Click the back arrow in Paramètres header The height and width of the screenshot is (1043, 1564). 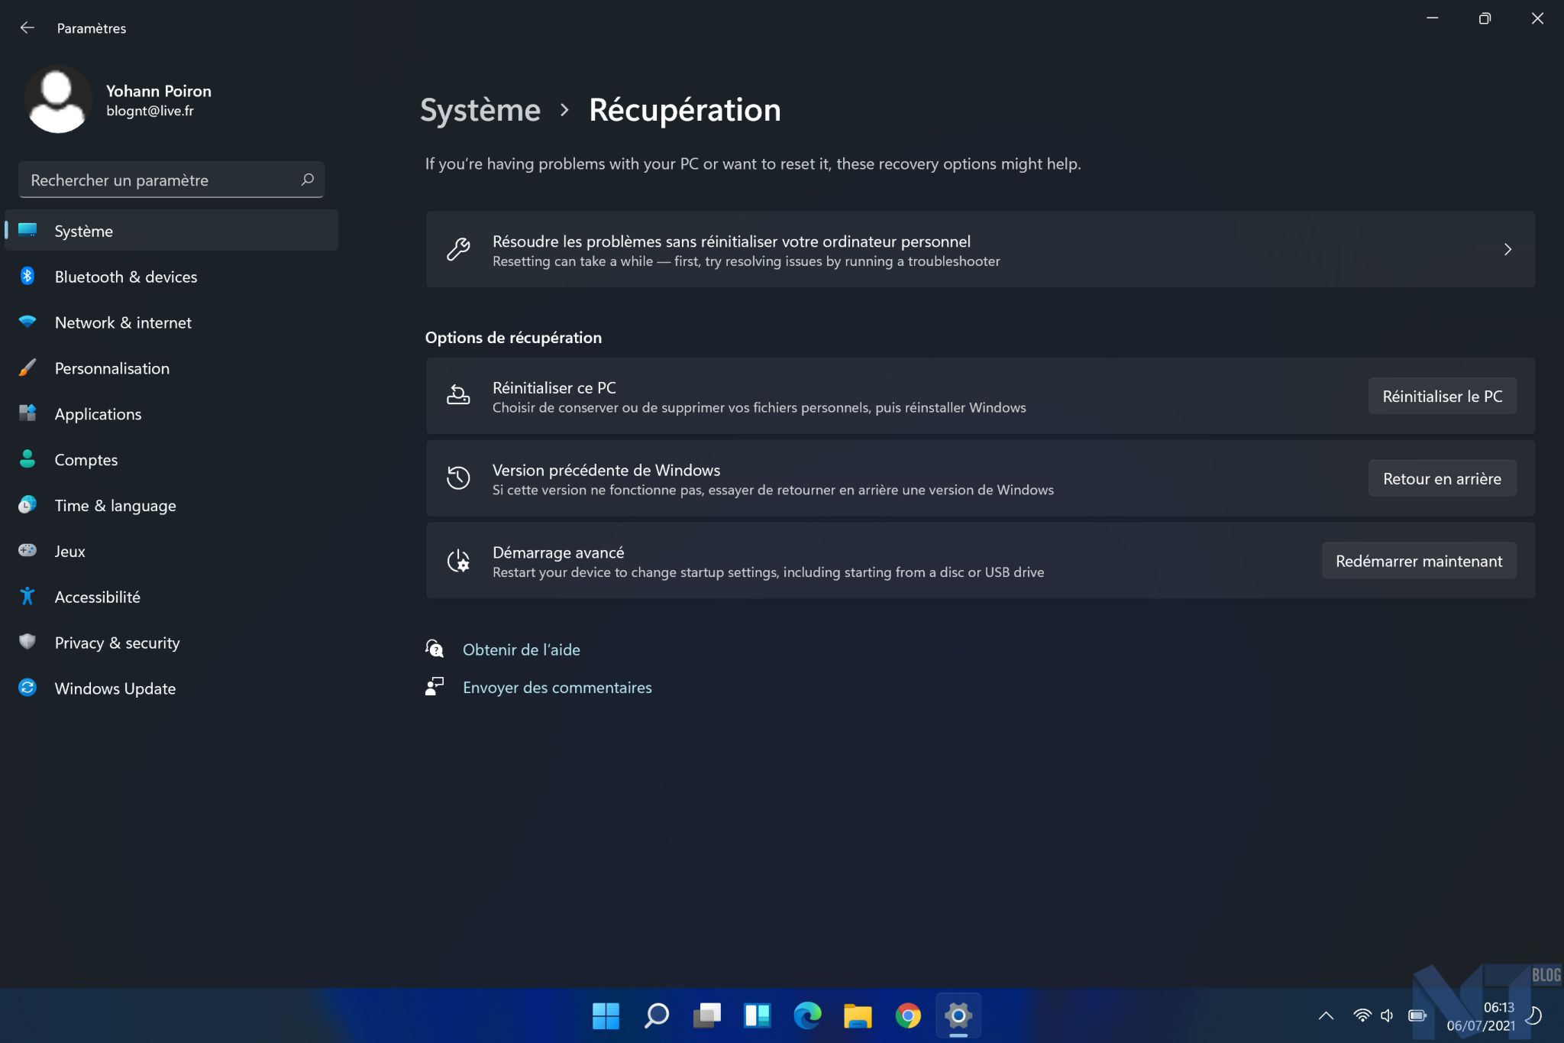tap(27, 28)
